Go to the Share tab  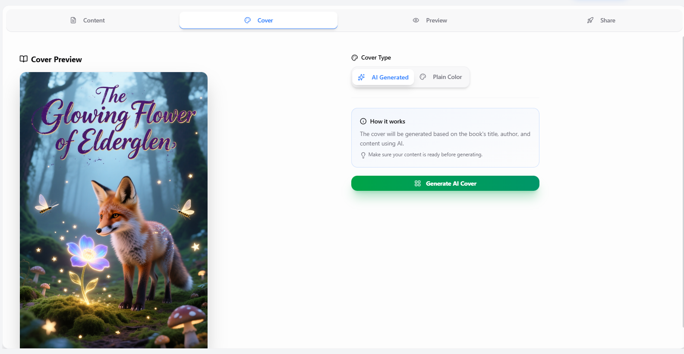(x=601, y=20)
